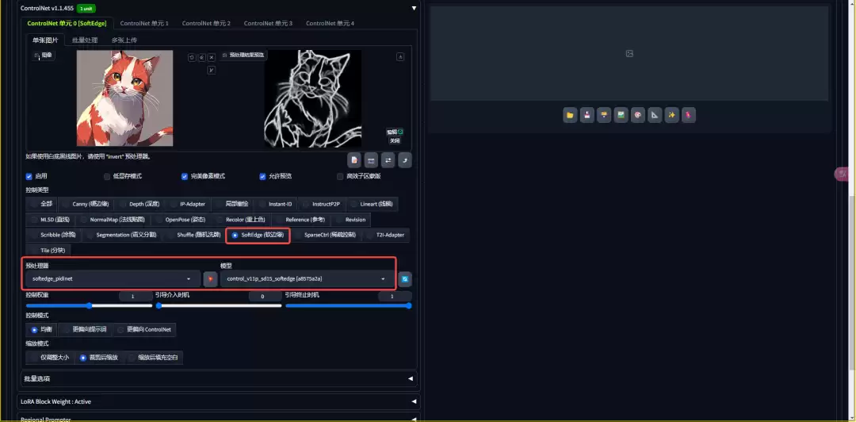This screenshot has width=856, height=422.
Task: Send result to img2img picture icon
Action: pos(621,115)
